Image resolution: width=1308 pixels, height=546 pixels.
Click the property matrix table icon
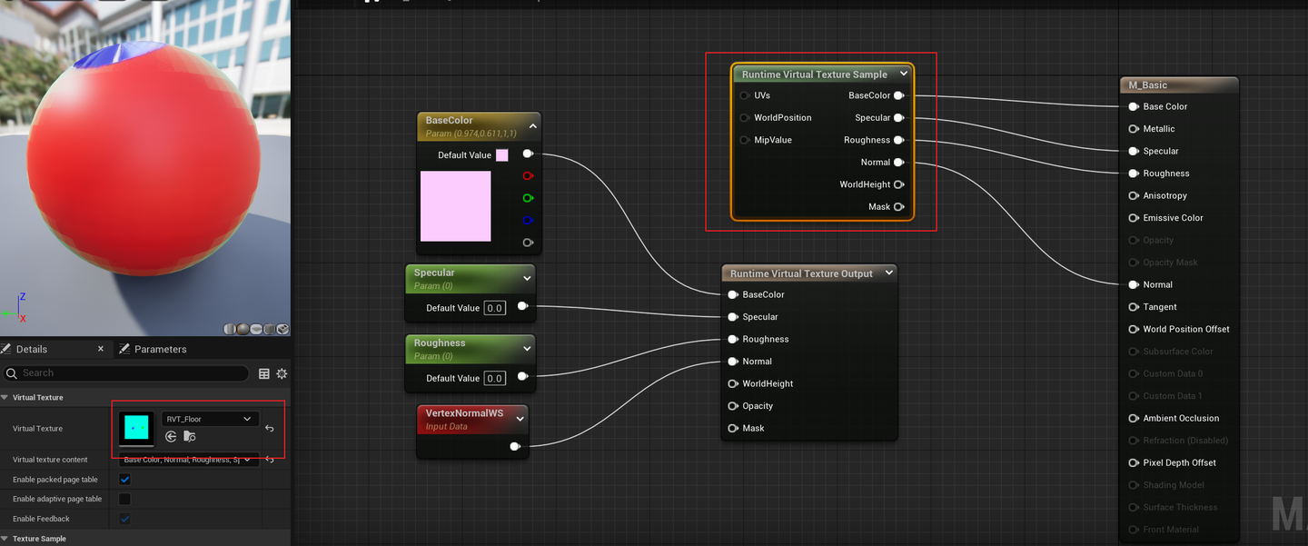point(264,373)
